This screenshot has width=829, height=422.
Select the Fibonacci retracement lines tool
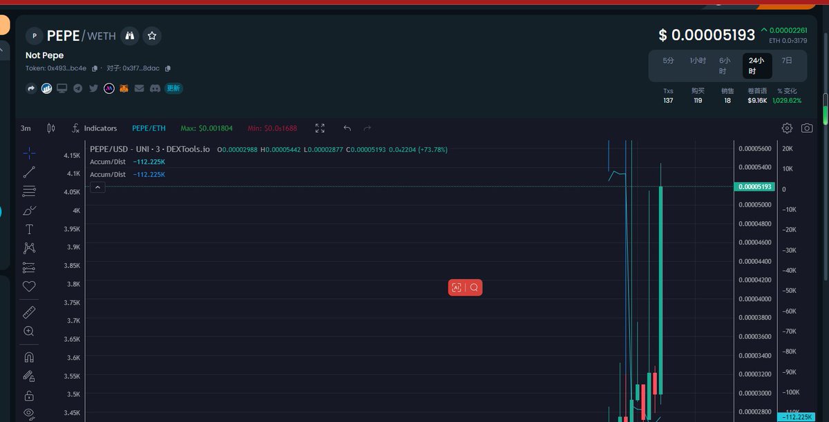[29, 191]
